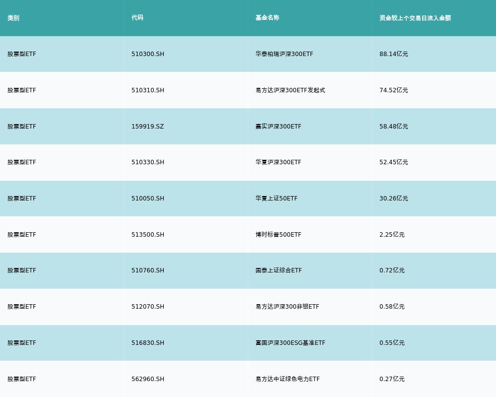496x397 pixels.
Task: Open 易方达中证绿色电力ETF fund name
Action: tap(288, 379)
